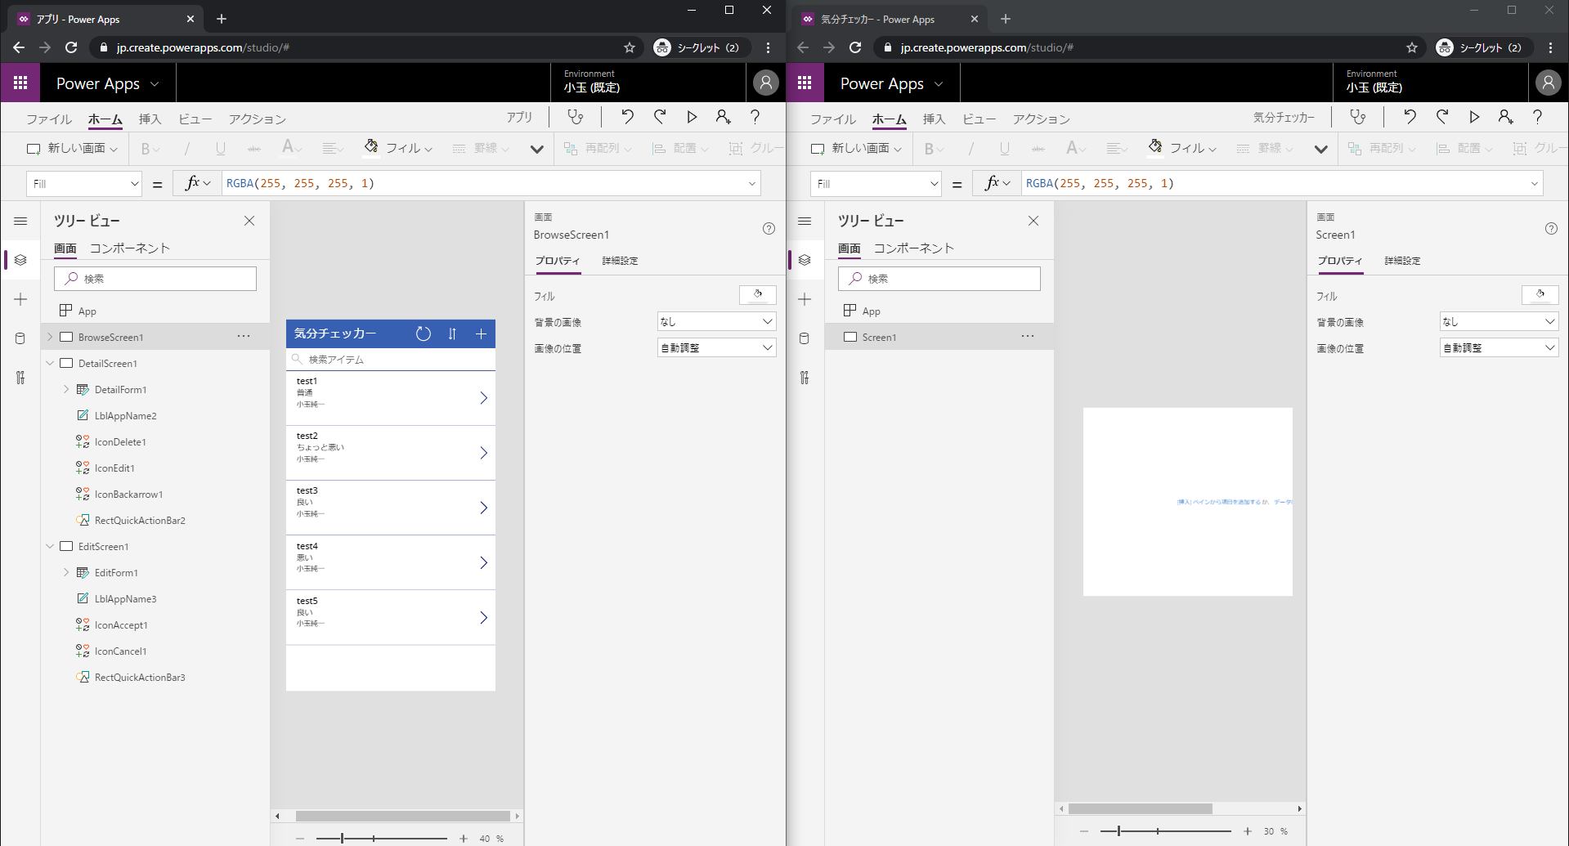Open account profile in right window

click(x=1548, y=83)
